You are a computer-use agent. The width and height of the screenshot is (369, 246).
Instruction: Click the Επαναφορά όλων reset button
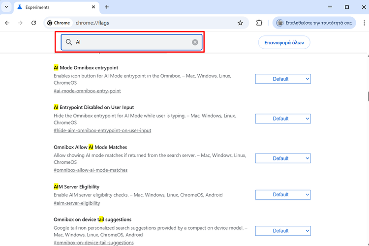tap(284, 42)
